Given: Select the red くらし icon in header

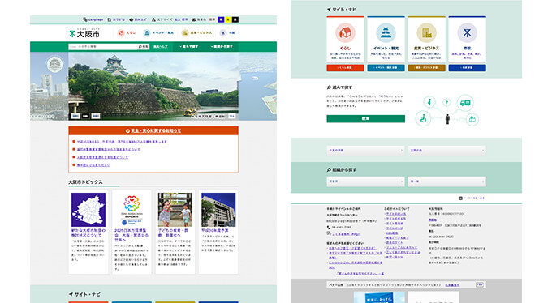Looking at the screenshot, I should pos(121,32).
